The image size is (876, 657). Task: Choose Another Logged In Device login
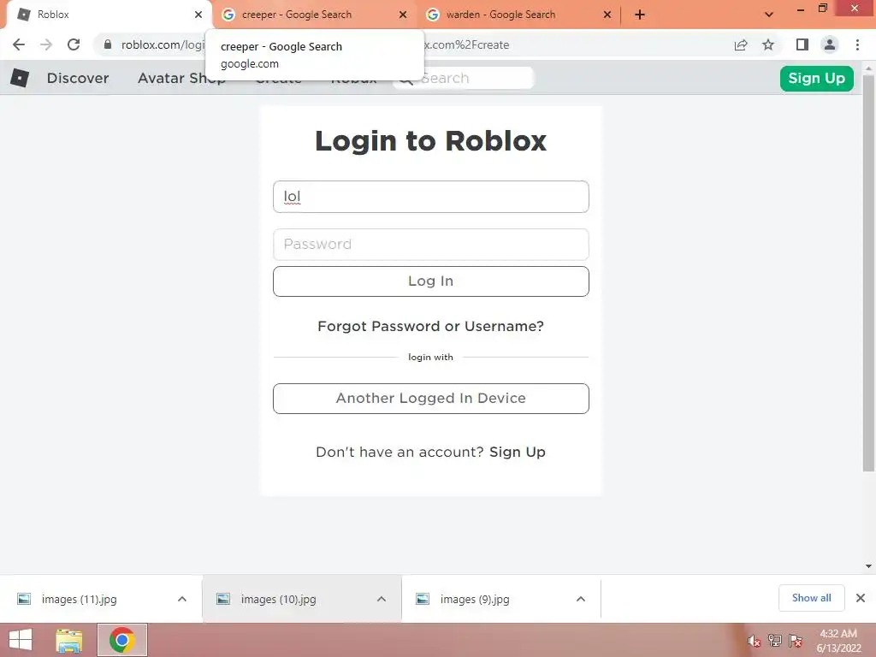click(431, 399)
